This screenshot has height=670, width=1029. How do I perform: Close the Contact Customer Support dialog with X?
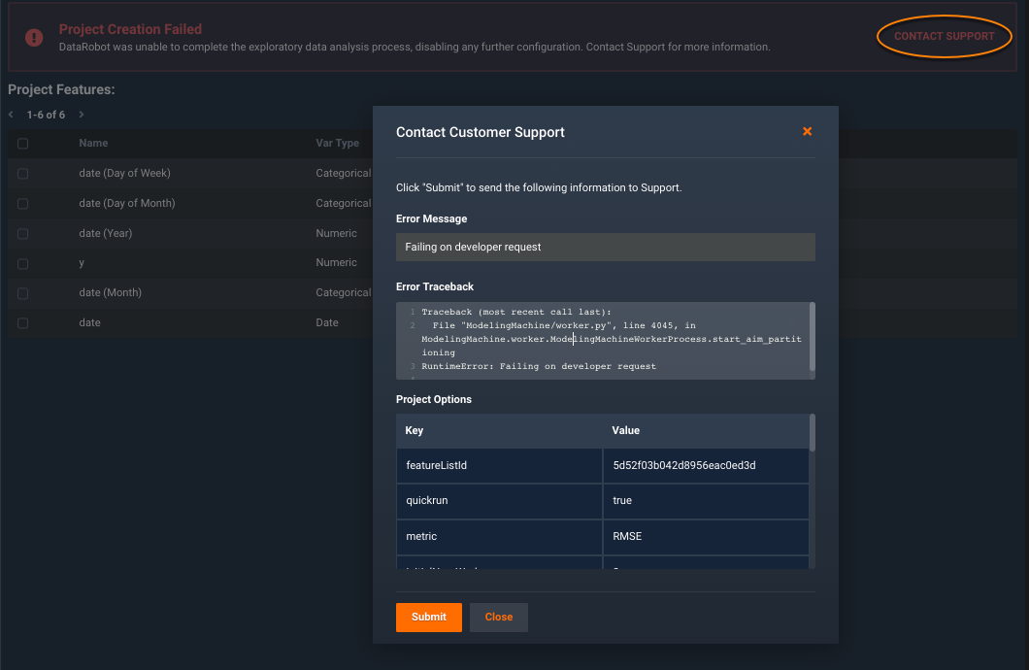point(807,132)
